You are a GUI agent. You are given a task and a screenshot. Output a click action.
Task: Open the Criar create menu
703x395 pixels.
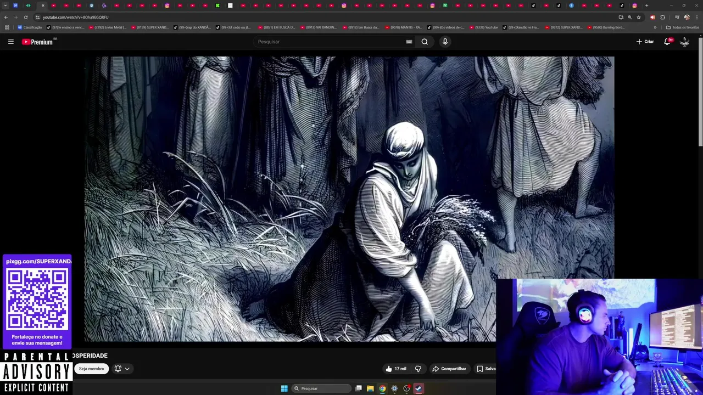(x=645, y=42)
